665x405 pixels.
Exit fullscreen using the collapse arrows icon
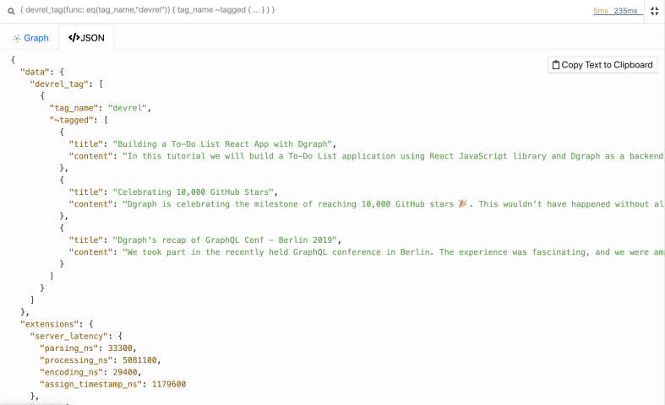pos(654,11)
